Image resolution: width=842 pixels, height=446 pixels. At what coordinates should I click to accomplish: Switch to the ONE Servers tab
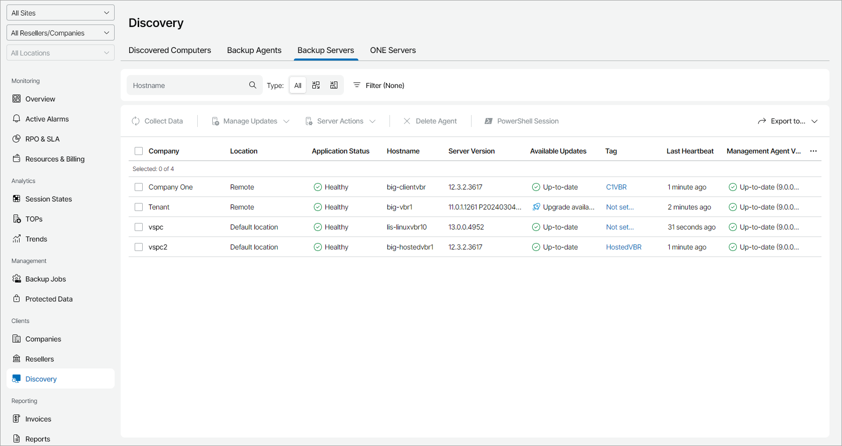click(392, 50)
